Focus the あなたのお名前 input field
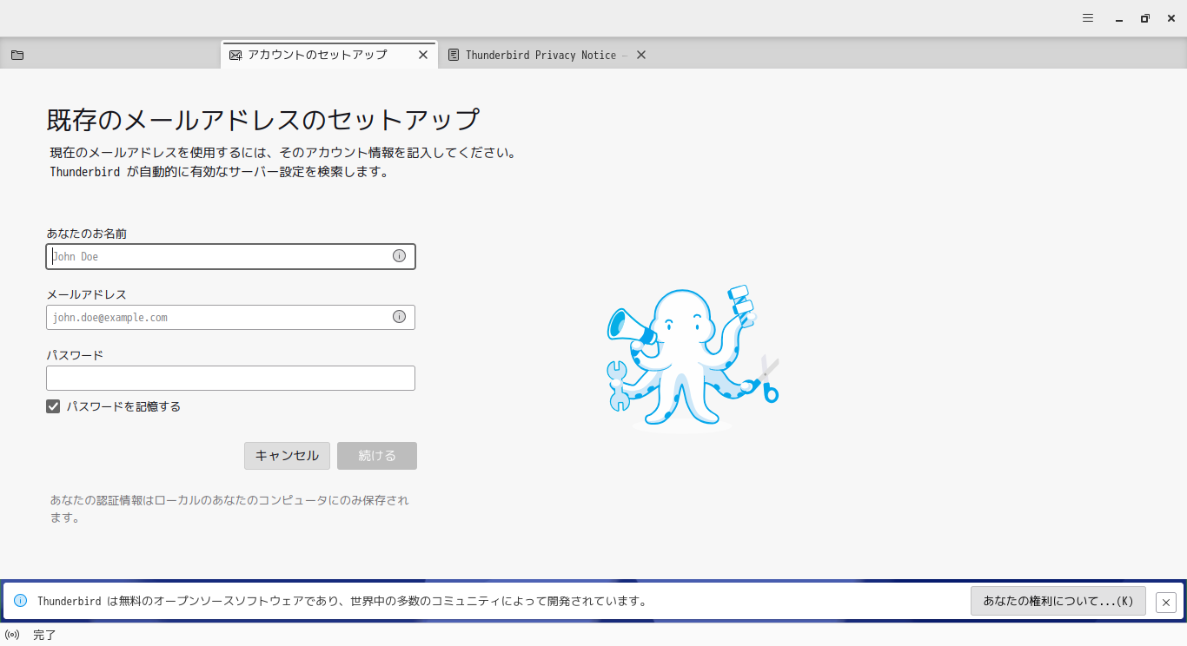Screen dimensions: 1187x646 click(230, 256)
